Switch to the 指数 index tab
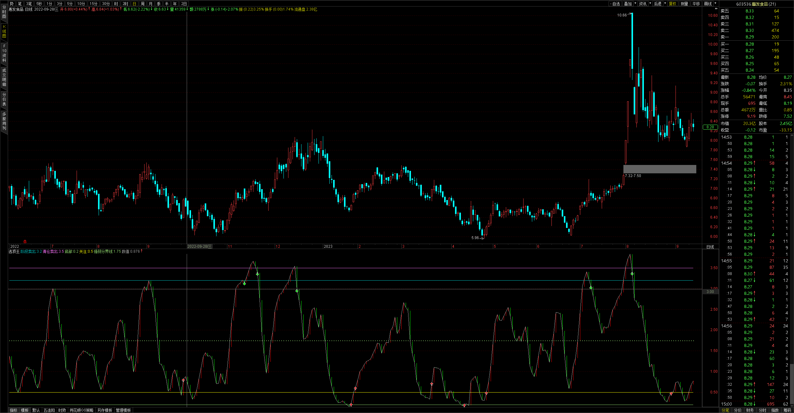Viewport: 794px width, 413px height. coord(775,410)
